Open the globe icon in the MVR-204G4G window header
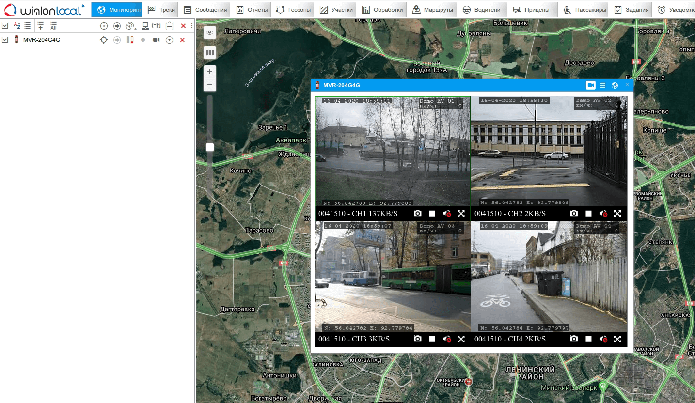 coord(615,85)
